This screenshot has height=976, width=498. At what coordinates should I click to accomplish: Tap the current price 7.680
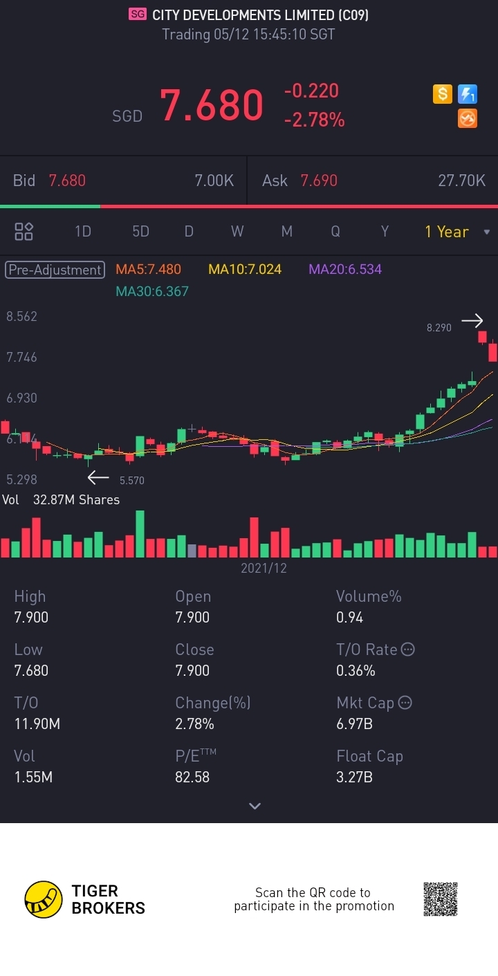[212, 105]
